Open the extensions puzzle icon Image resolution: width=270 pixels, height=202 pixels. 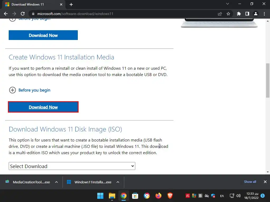[x=239, y=14]
